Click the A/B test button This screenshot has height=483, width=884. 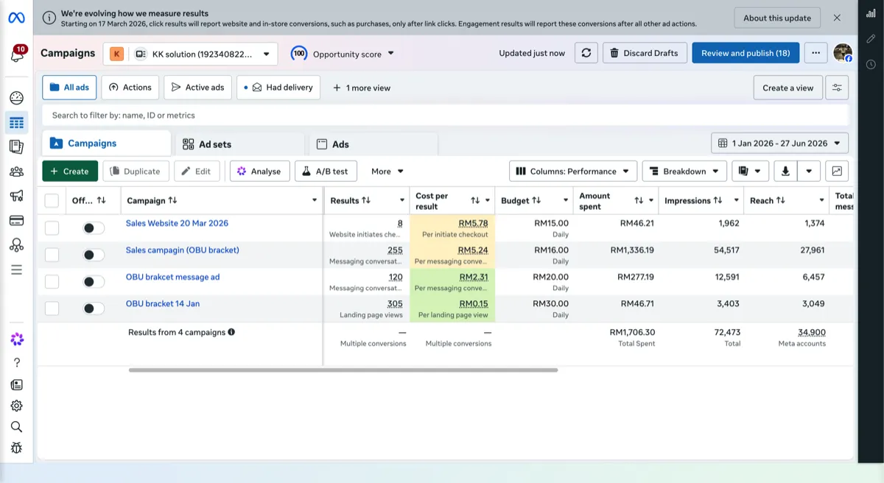[326, 172]
